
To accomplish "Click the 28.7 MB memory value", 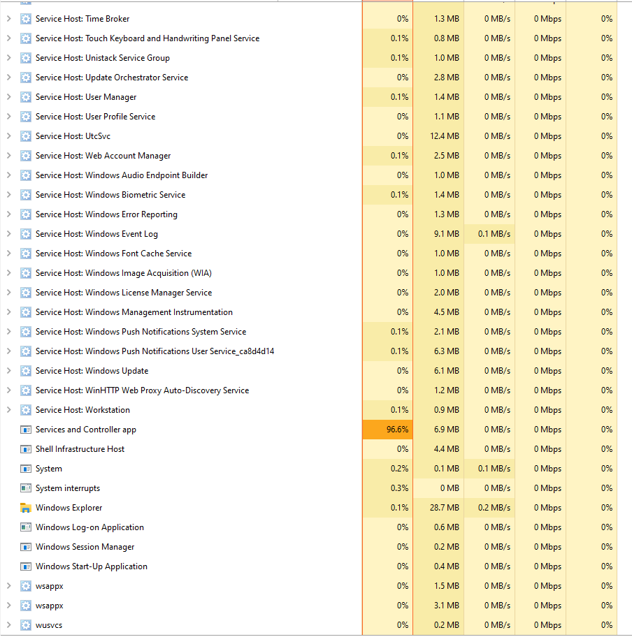I will pyautogui.click(x=445, y=508).
